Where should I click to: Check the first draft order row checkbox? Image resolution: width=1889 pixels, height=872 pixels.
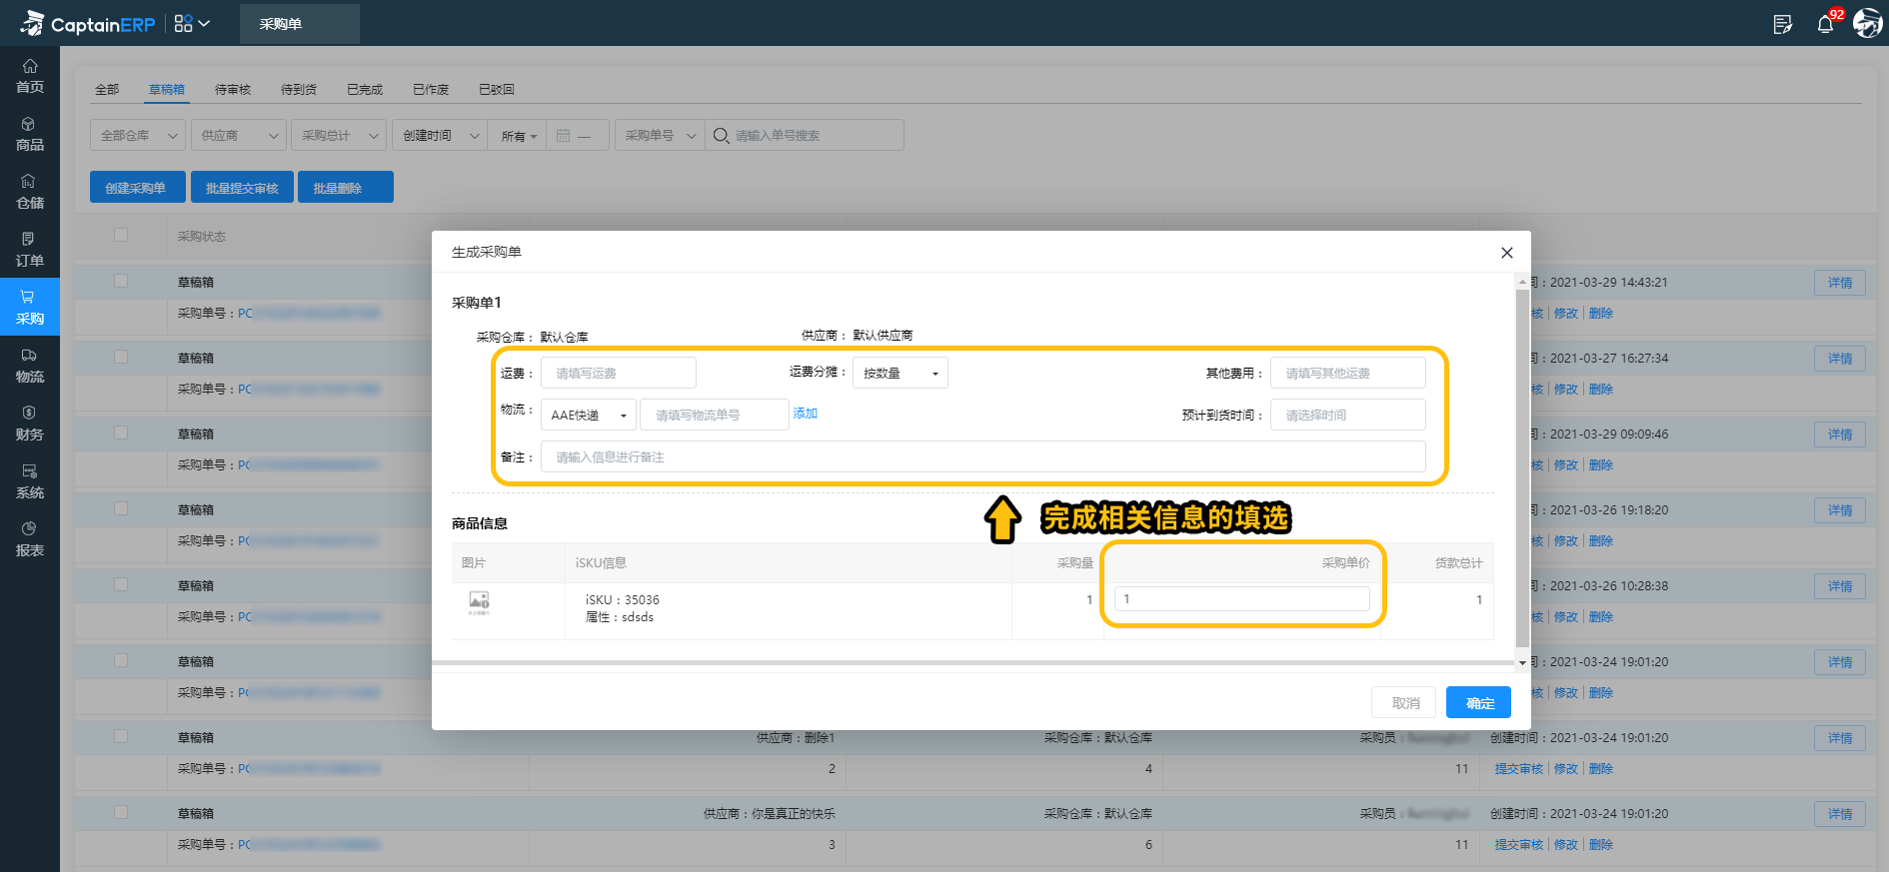tap(121, 281)
